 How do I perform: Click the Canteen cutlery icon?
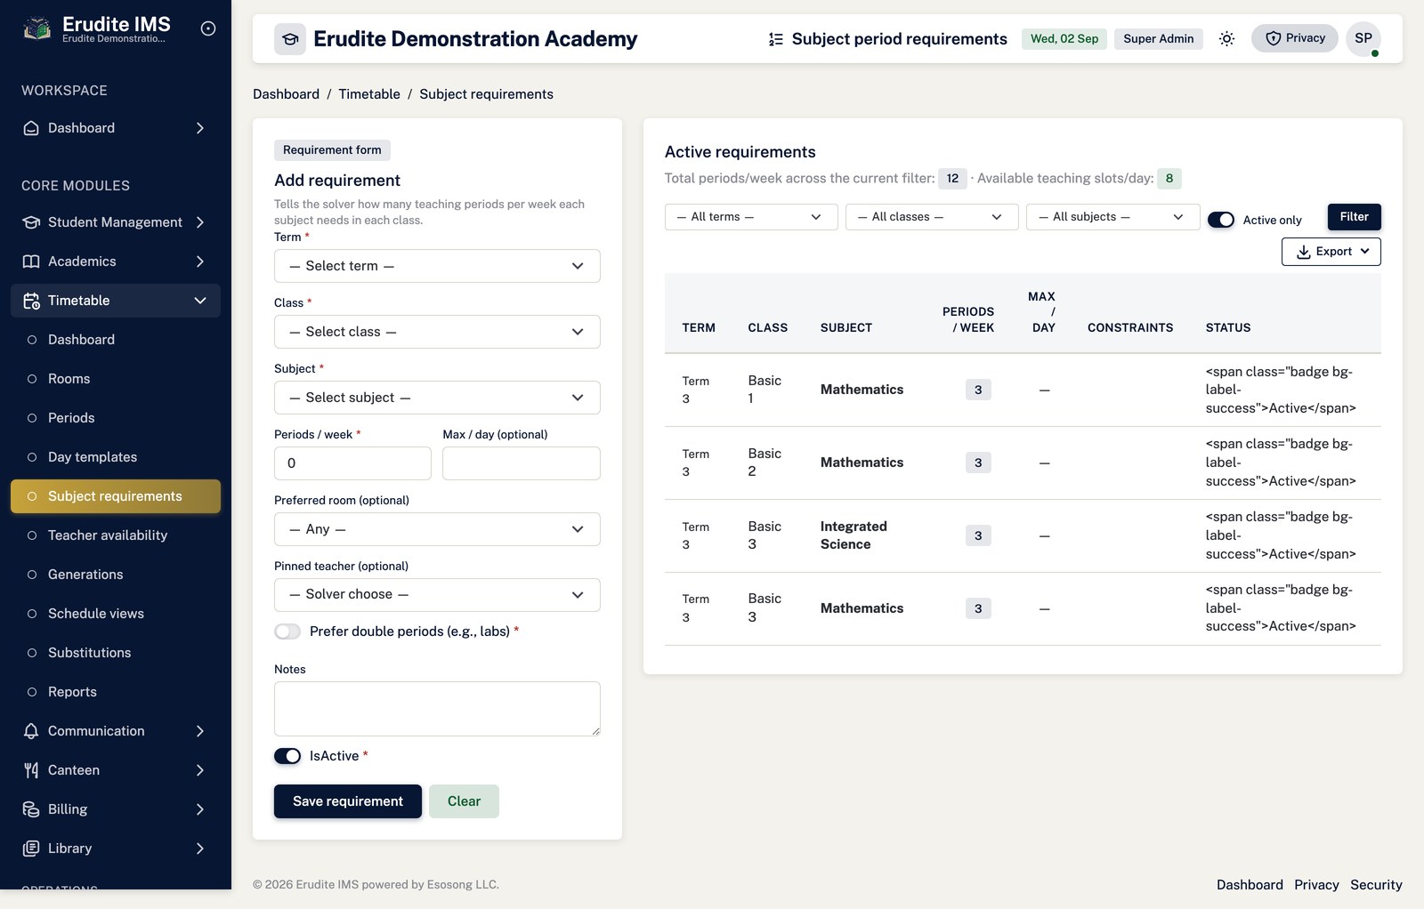[31, 770]
